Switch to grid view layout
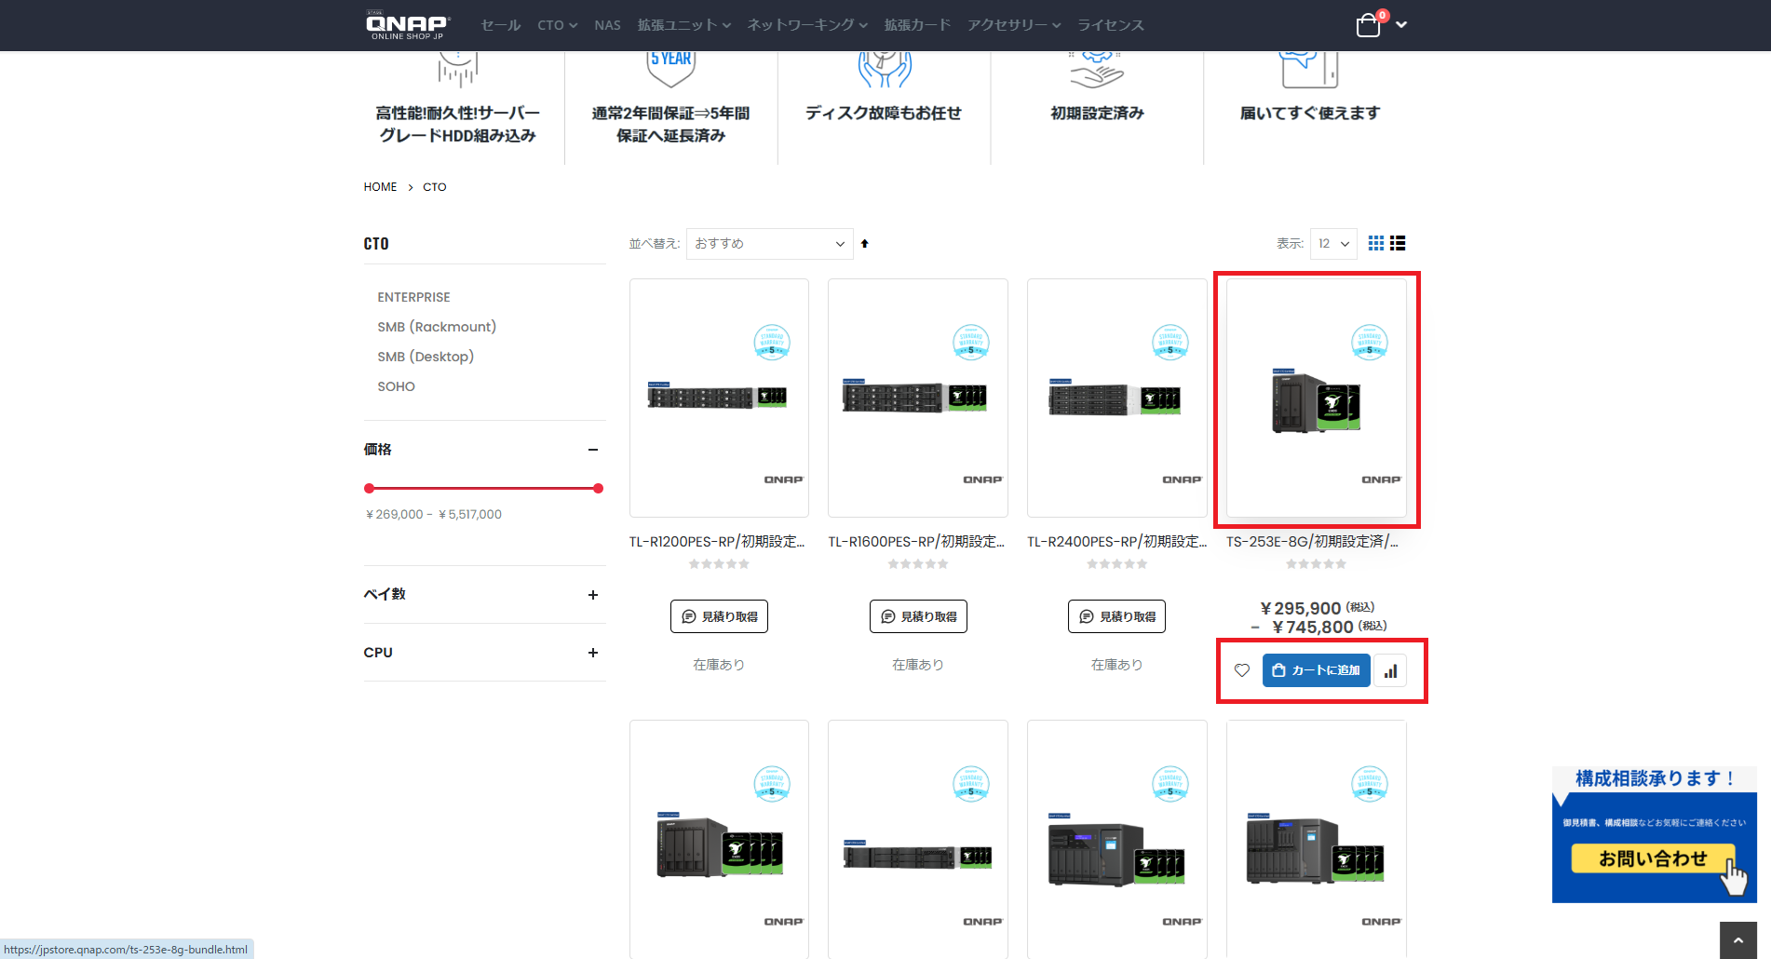The height and width of the screenshot is (959, 1771). (x=1376, y=243)
